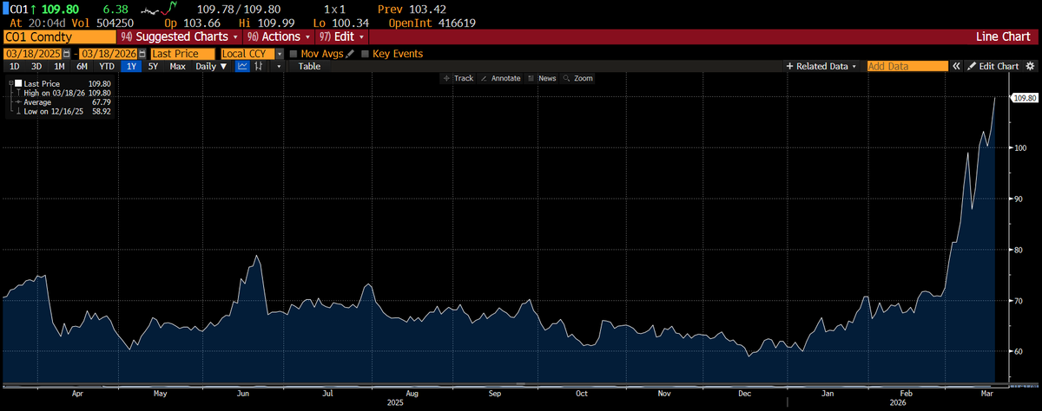Select the 1Y time range
This screenshot has height=411, width=1042.
point(131,66)
